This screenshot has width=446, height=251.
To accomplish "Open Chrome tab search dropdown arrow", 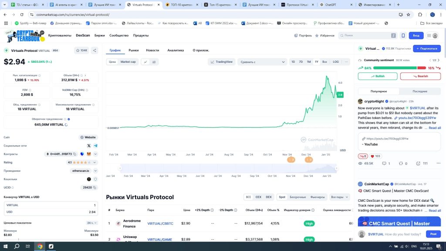I will click(x=4, y=5).
